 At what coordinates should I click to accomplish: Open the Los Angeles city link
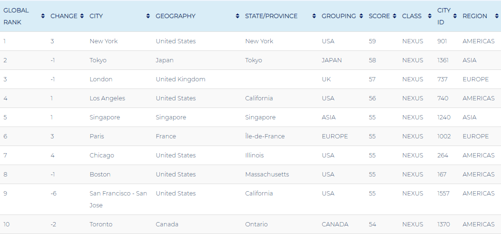coord(107,98)
